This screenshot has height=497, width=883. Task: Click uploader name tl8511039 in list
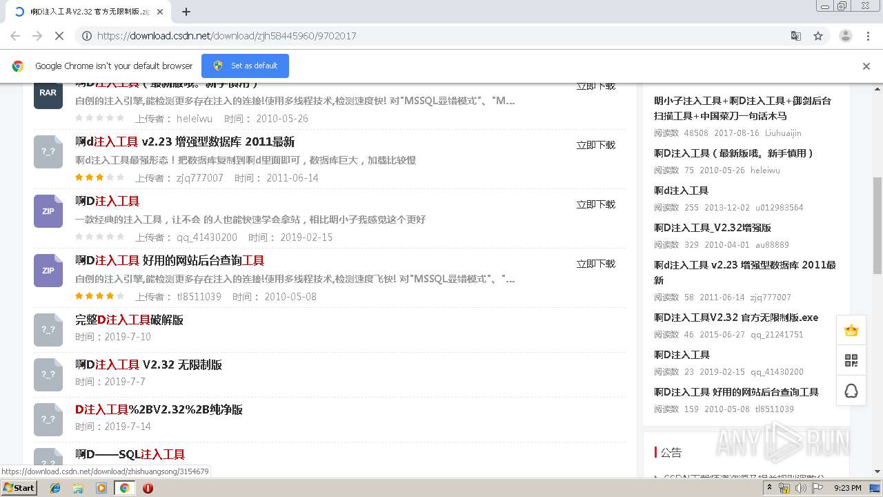coord(199,297)
